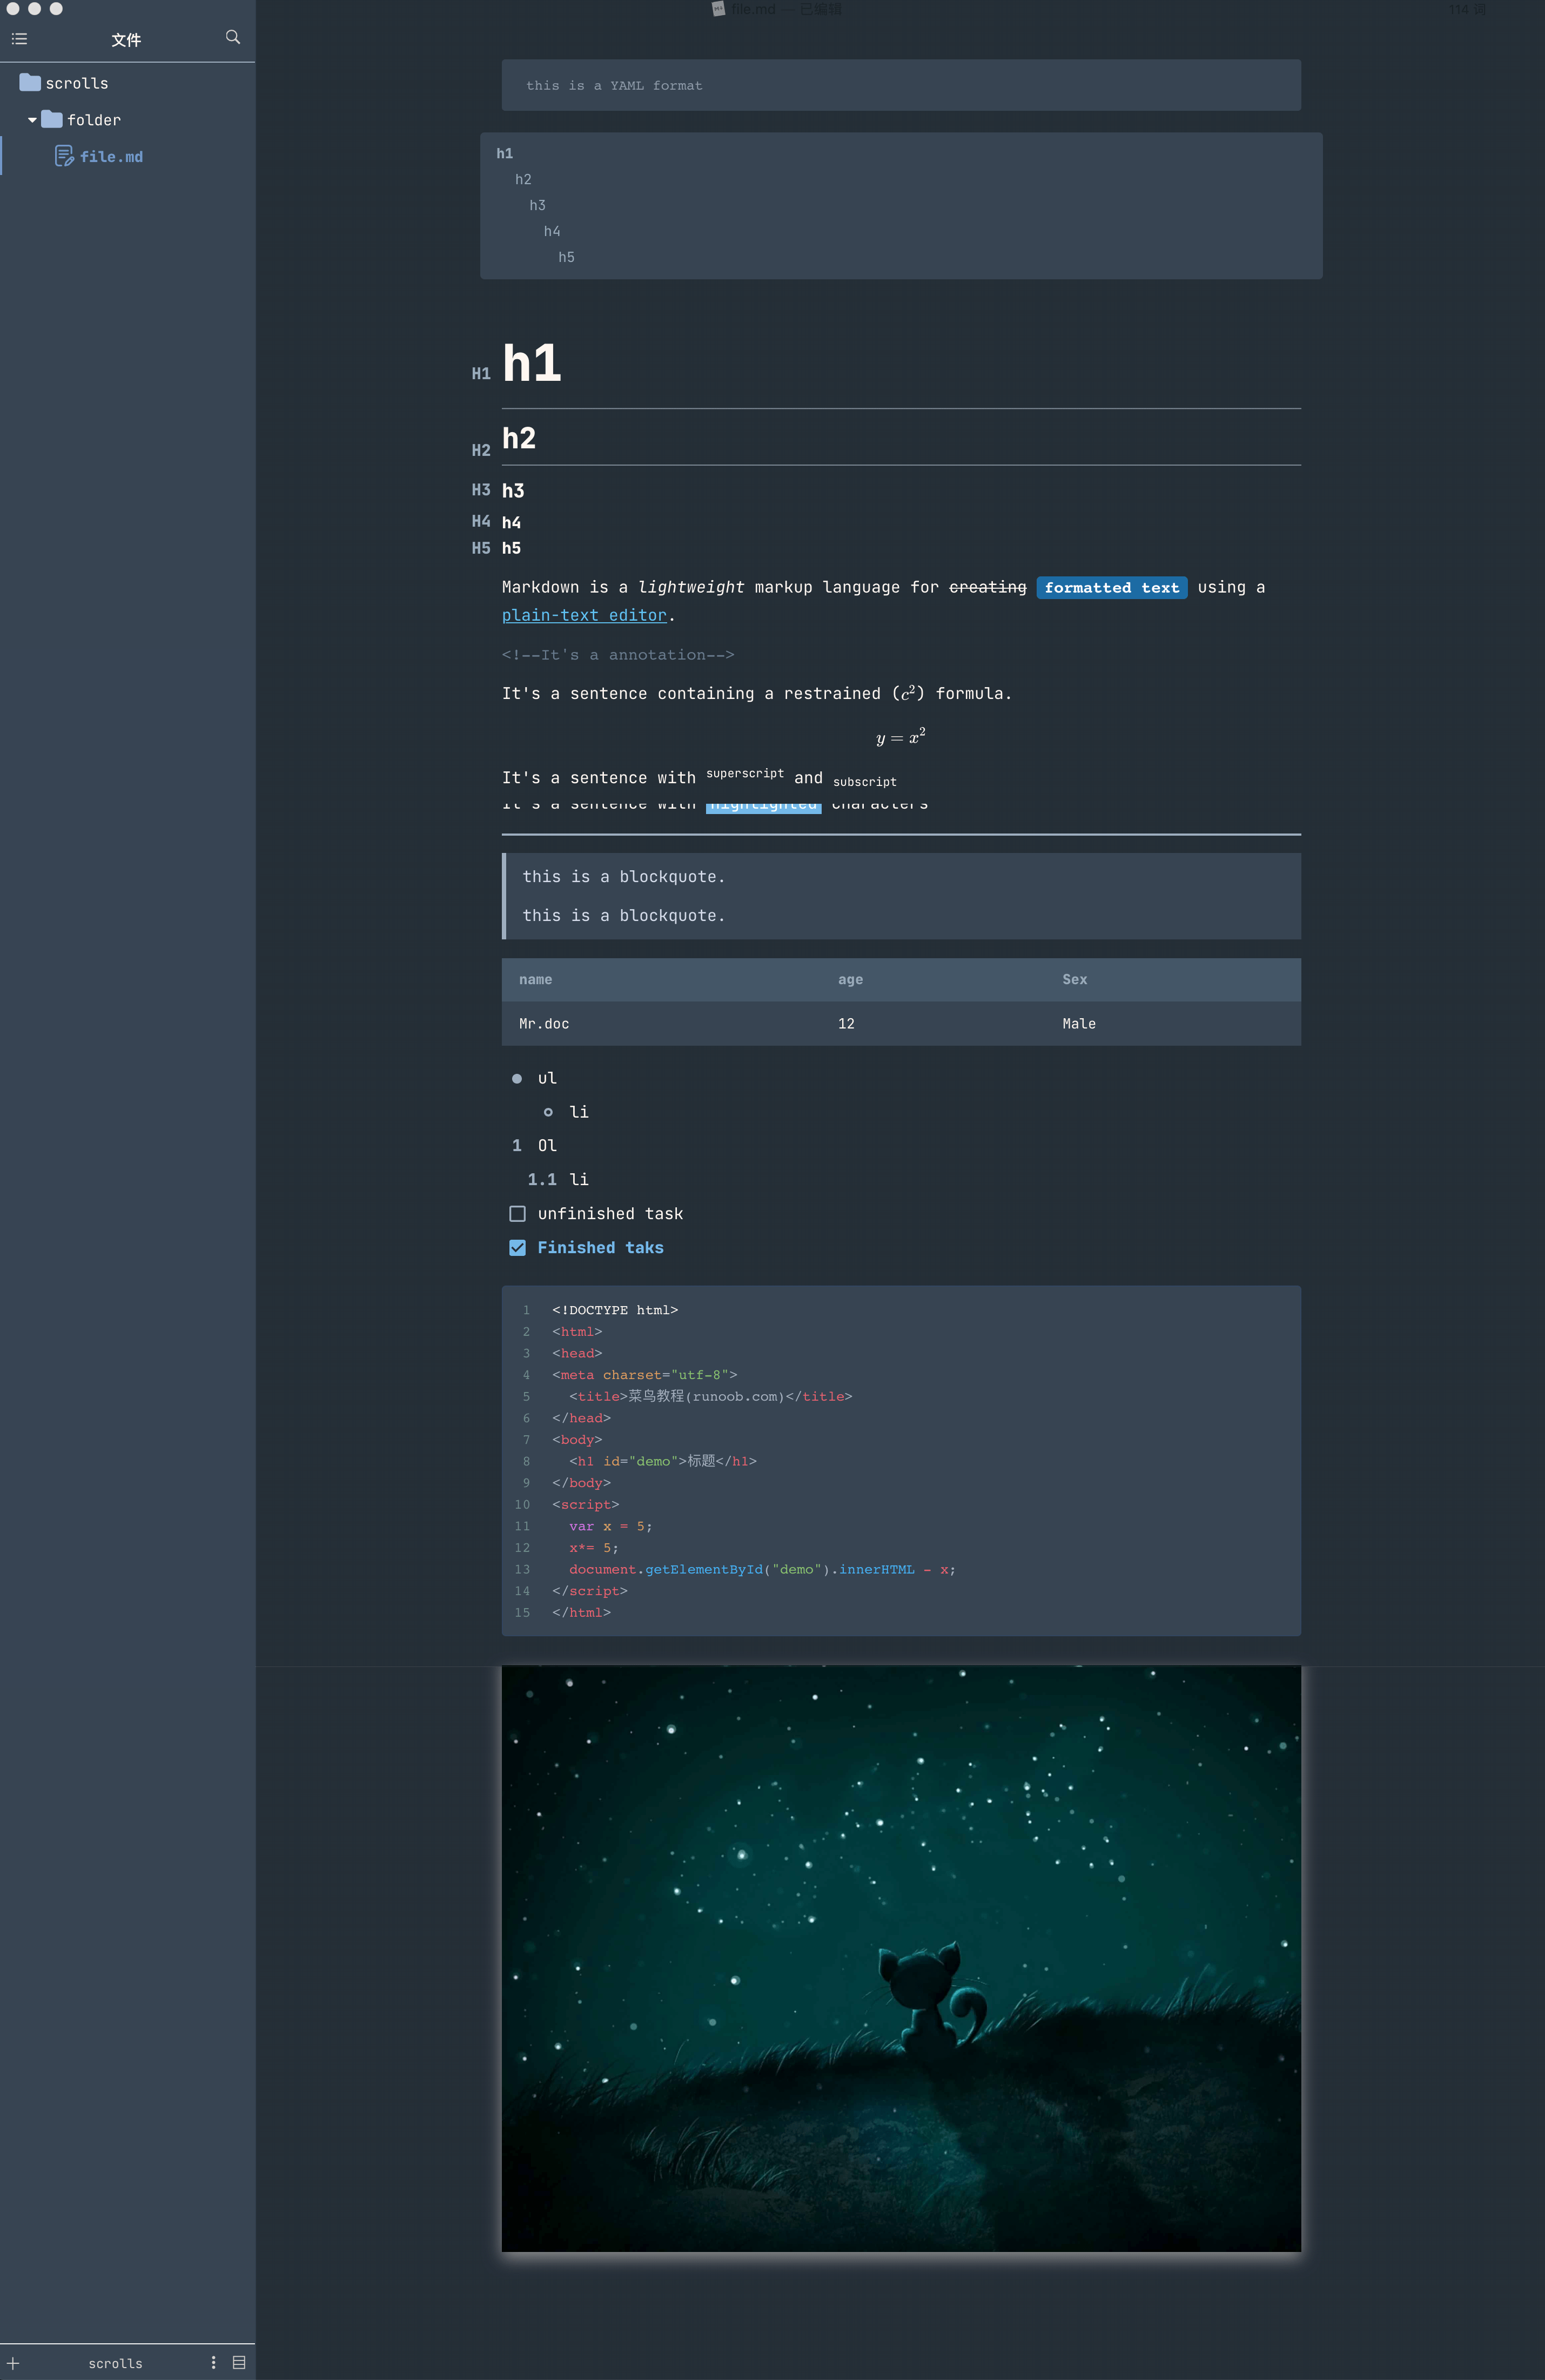This screenshot has height=2380, width=1545.
Task: Click the H3 level marker
Action: 481,490
